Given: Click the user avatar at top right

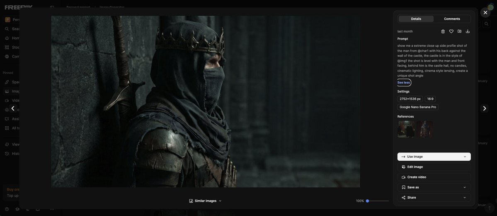Looking at the screenshot, I should point(490,7).
